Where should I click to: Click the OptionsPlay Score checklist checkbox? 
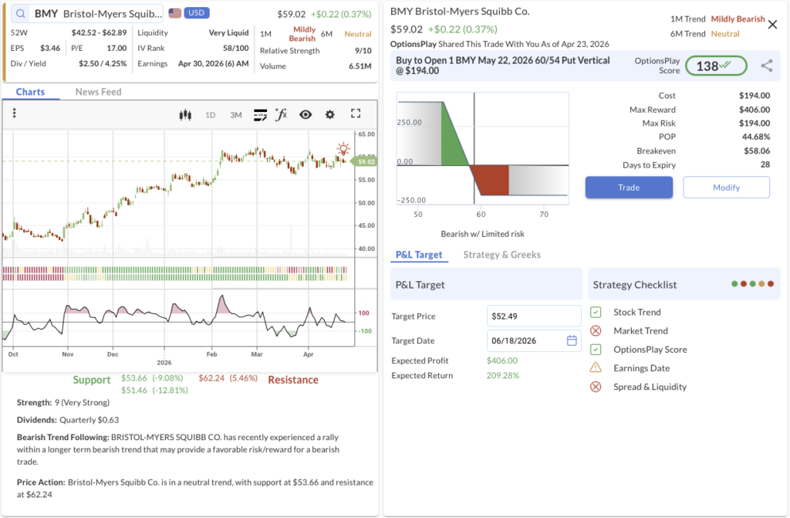[x=596, y=349]
